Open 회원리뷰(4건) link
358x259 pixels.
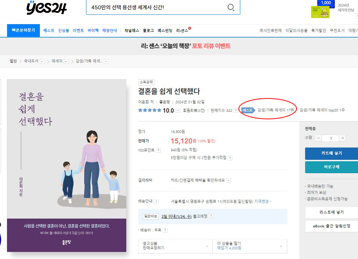coord(194,110)
